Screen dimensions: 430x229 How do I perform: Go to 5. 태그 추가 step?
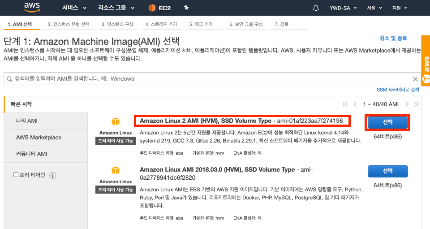pyautogui.click(x=203, y=24)
